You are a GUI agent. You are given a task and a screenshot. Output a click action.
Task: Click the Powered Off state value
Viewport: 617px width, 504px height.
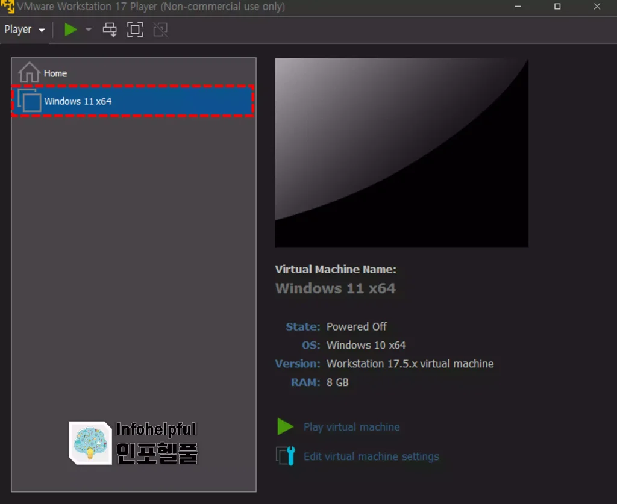[x=357, y=327]
